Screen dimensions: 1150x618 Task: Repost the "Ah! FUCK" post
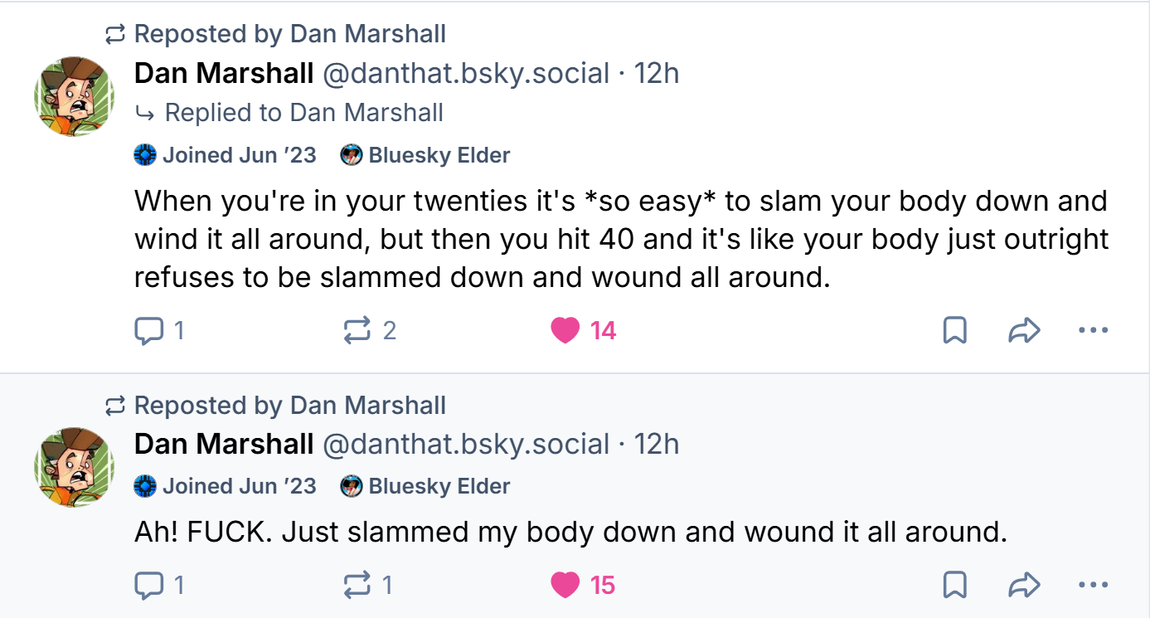coord(357,586)
